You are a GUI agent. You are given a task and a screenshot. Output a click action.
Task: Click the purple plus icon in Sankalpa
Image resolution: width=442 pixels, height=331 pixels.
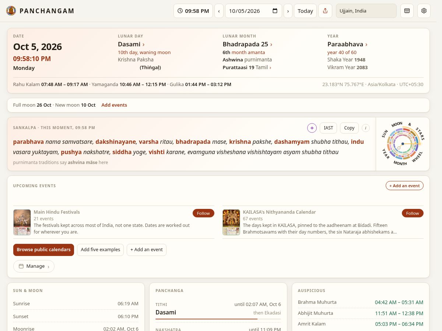pos(312,128)
